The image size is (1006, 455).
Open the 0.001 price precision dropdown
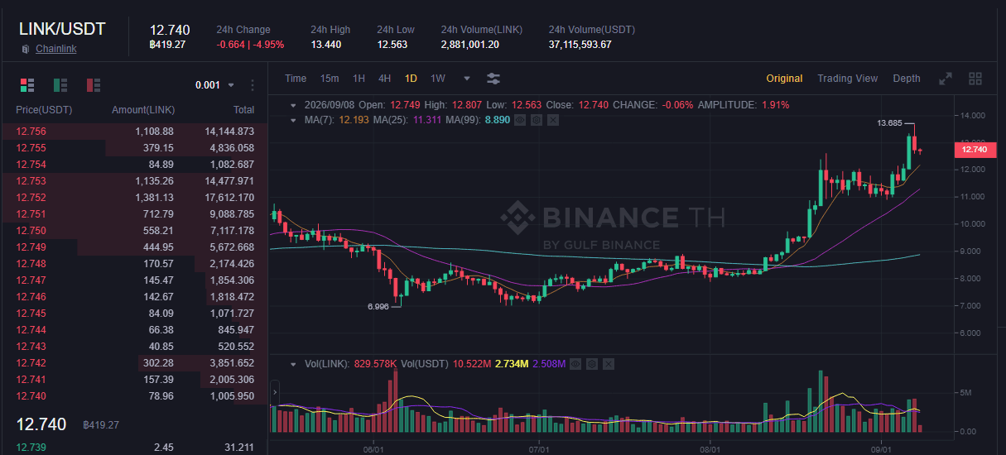pyautogui.click(x=215, y=85)
